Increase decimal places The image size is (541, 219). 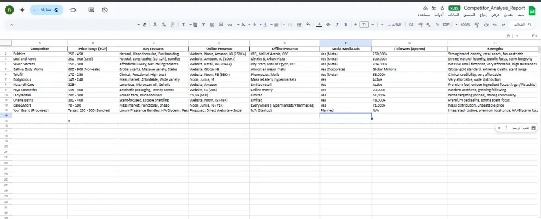point(420,25)
